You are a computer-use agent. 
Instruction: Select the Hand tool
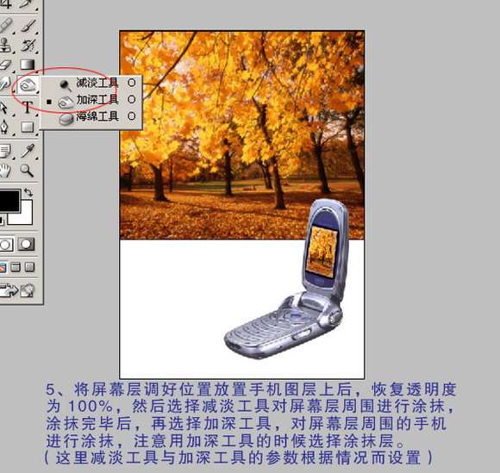pyautogui.click(x=5, y=171)
